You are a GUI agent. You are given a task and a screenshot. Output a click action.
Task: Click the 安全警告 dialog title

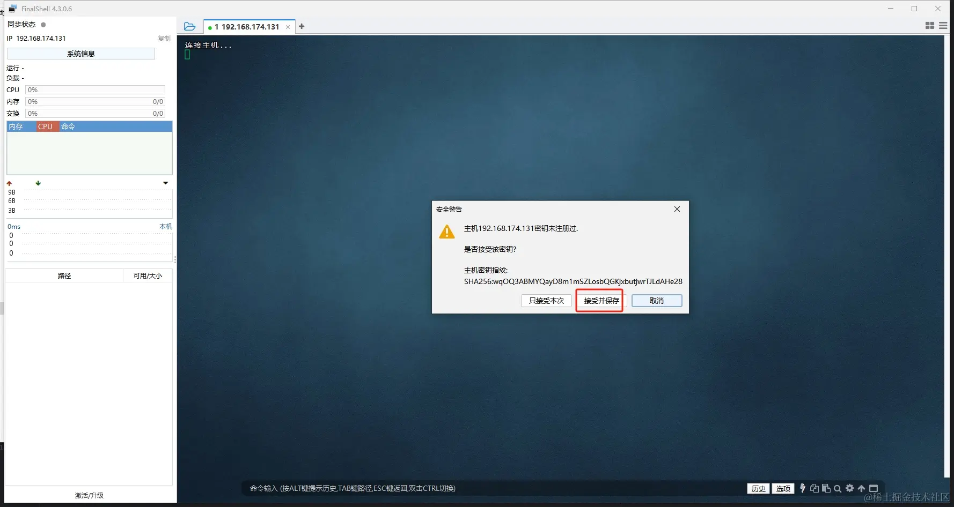pyautogui.click(x=449, y=210)
